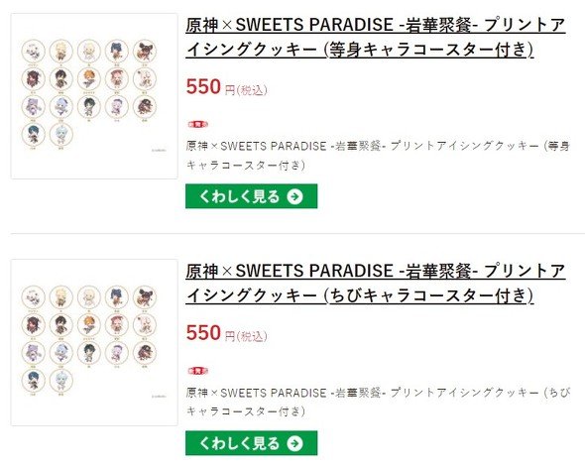Open title link with 等身キャラコースター付き
The width and height of the screenshot is (585, 466).
coord(376,38)
